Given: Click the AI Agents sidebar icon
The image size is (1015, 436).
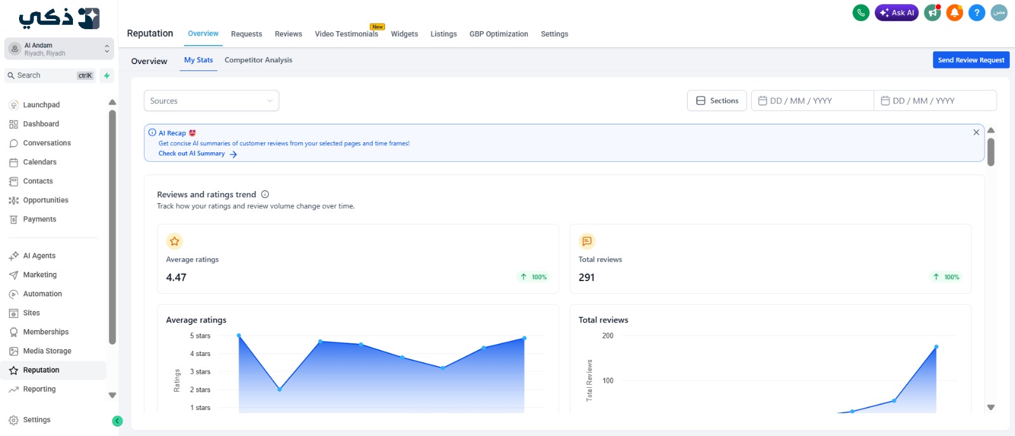Looking at the screenshot, I should pyautogui.click(x=13, y=256).
